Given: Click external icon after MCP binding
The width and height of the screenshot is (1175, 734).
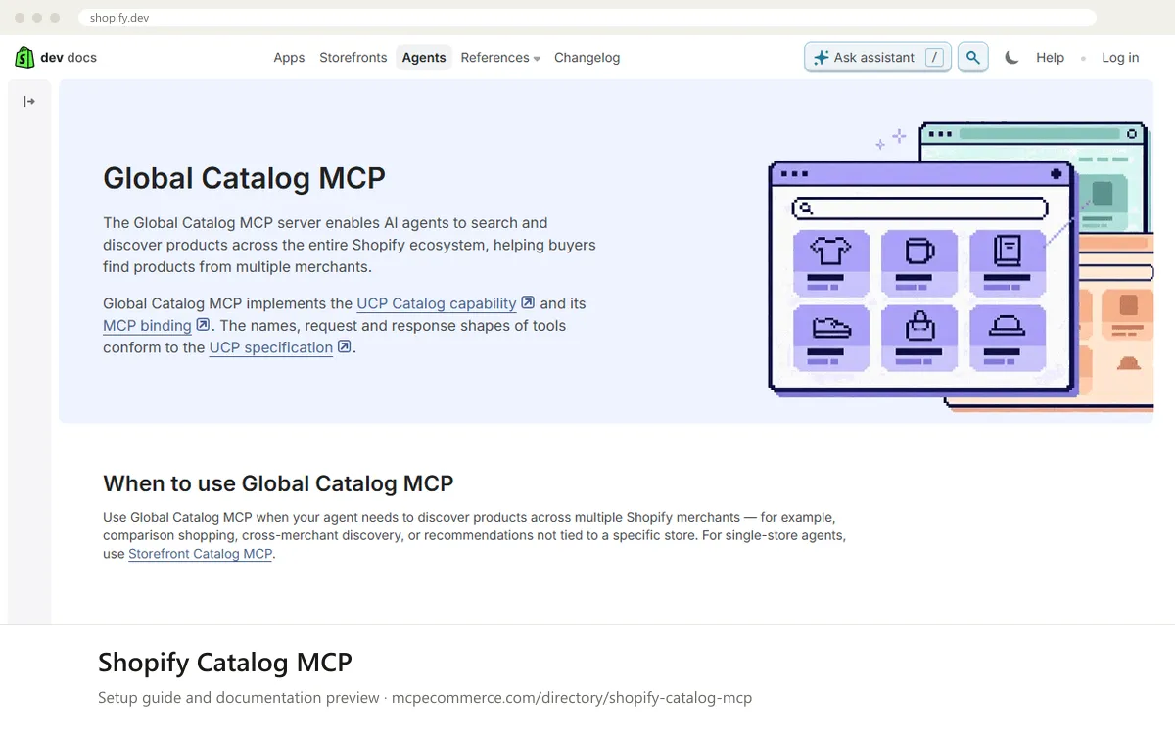Looking at the screenshot, I should [x=203, y=325].
